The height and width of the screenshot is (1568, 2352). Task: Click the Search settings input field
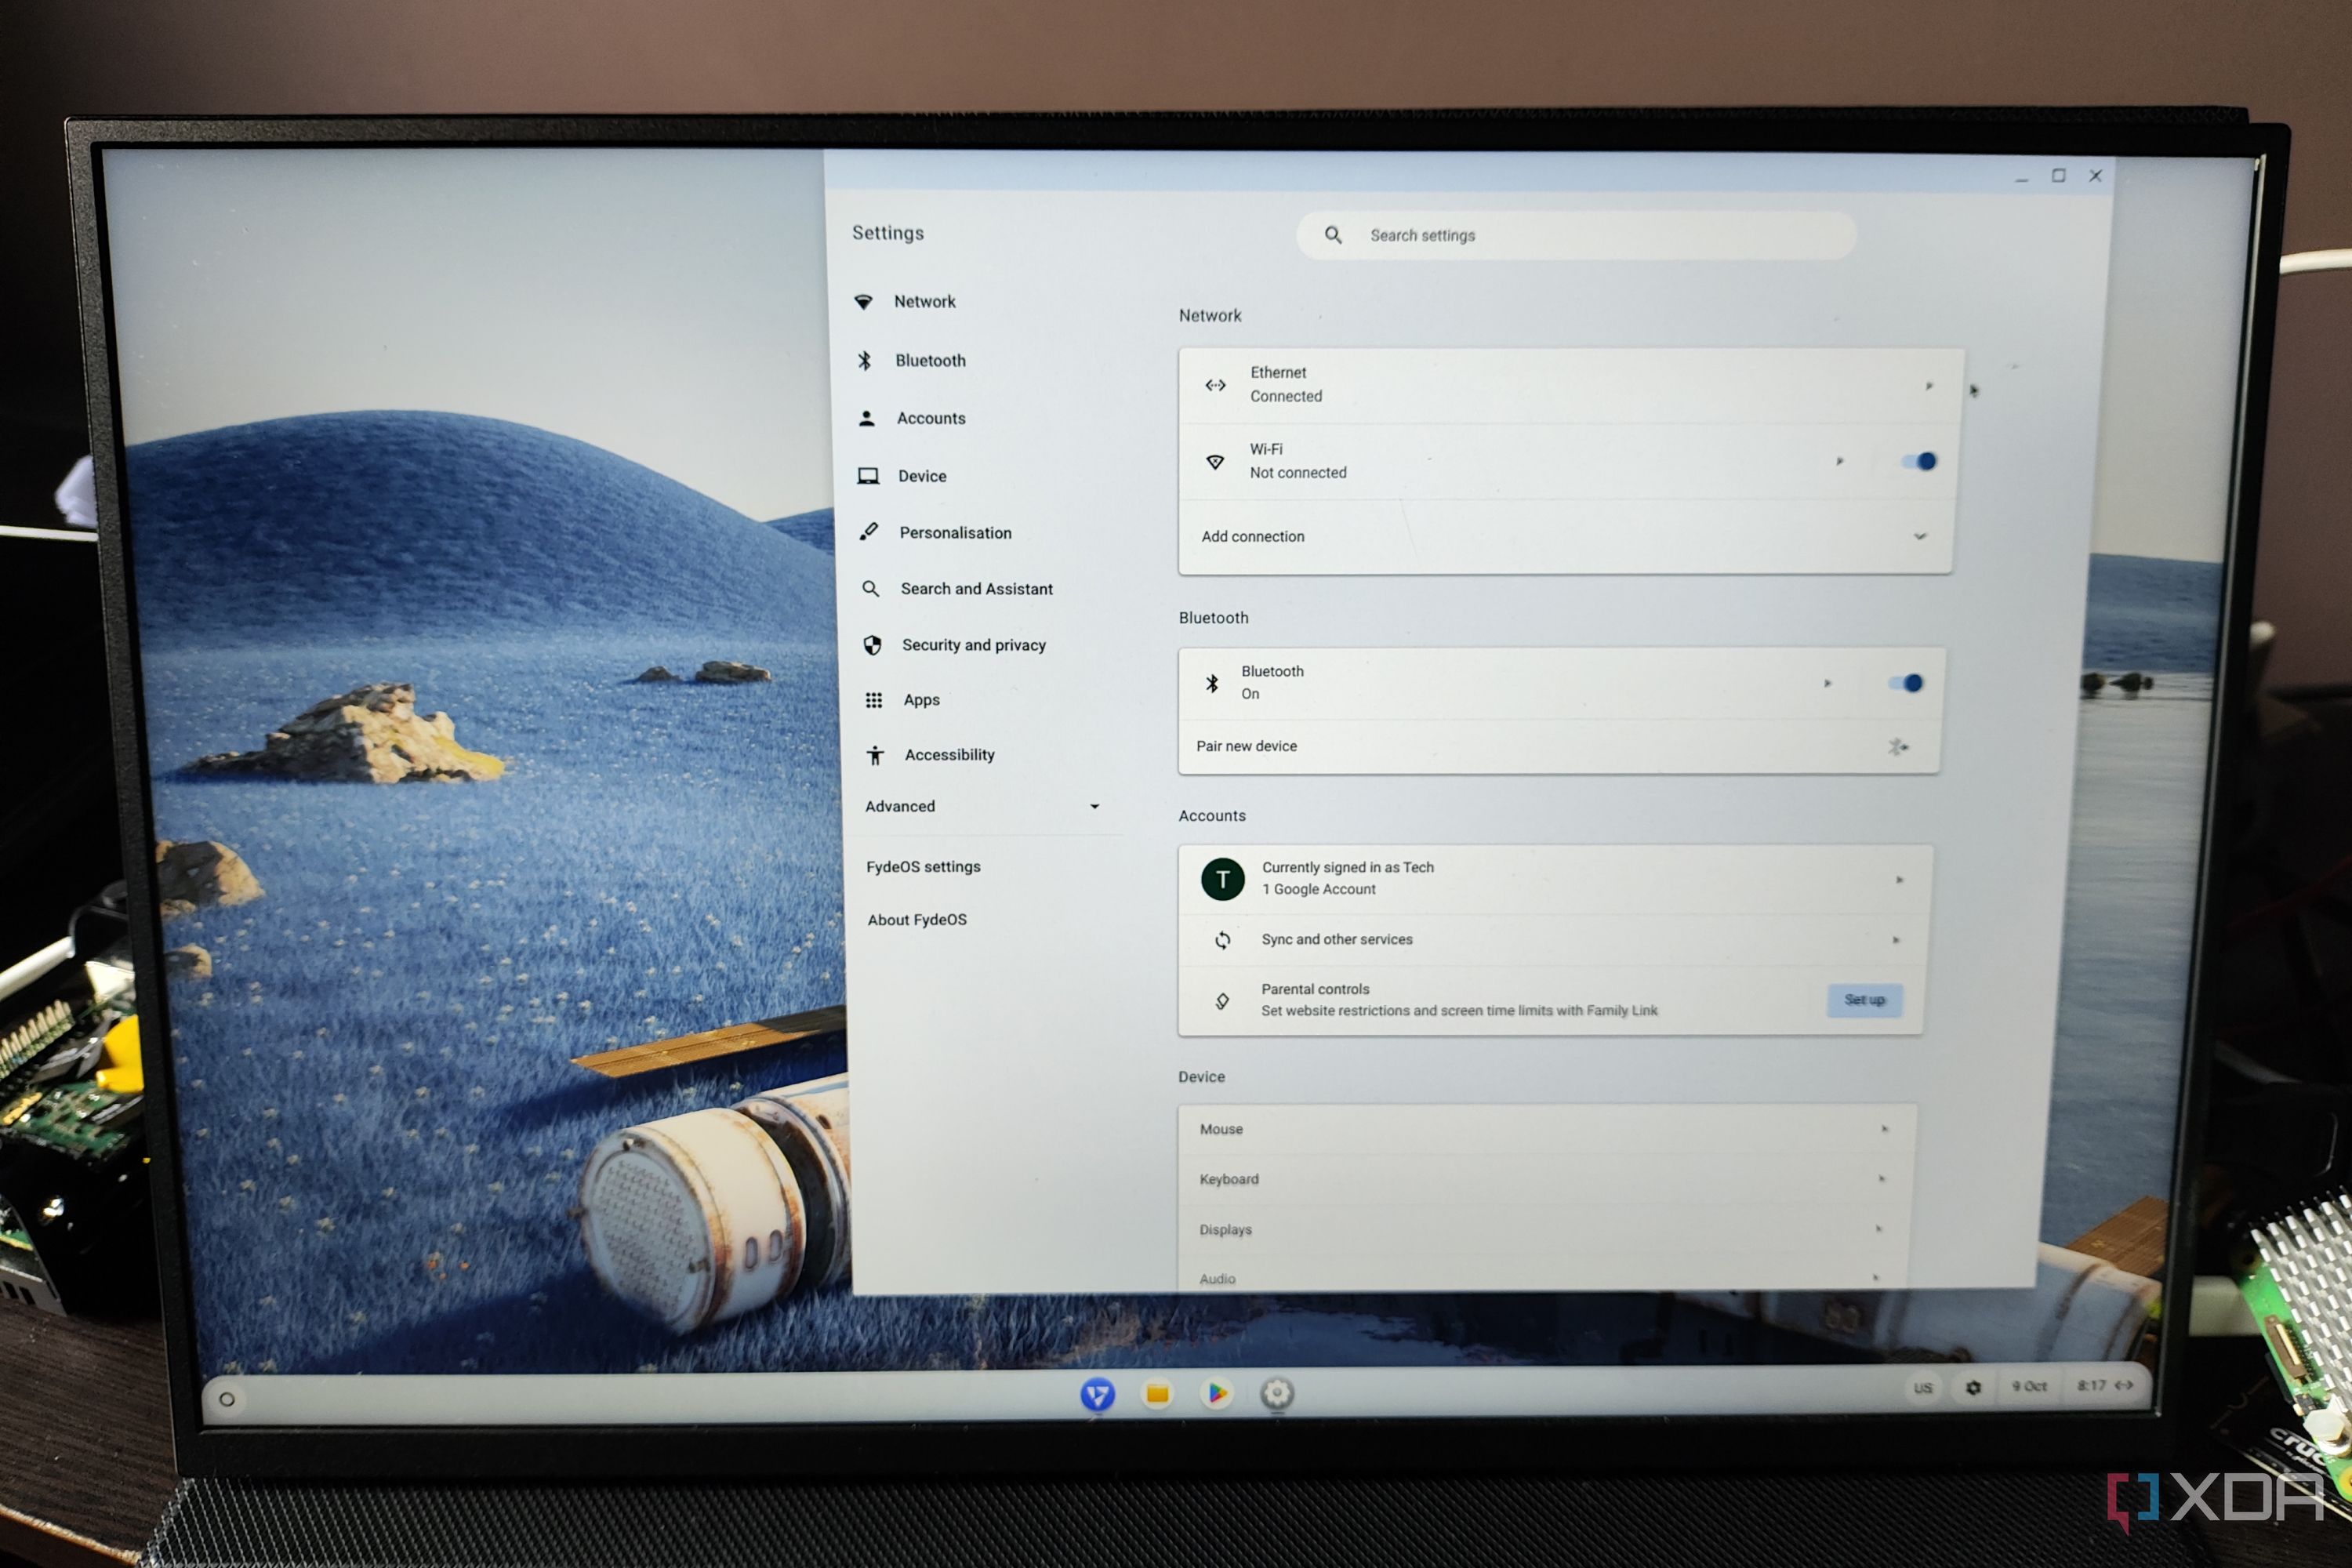point(1576,236)
